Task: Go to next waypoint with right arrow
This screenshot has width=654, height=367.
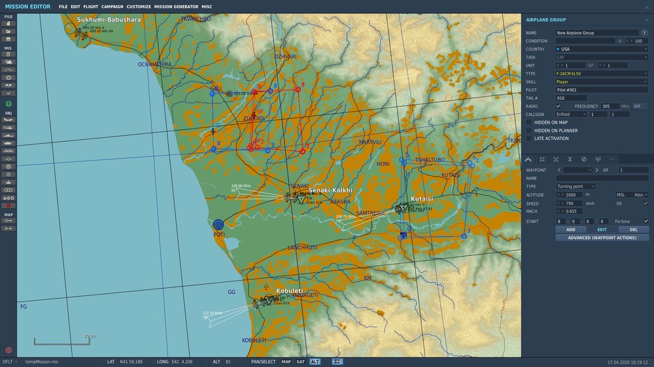Action: 597,170
